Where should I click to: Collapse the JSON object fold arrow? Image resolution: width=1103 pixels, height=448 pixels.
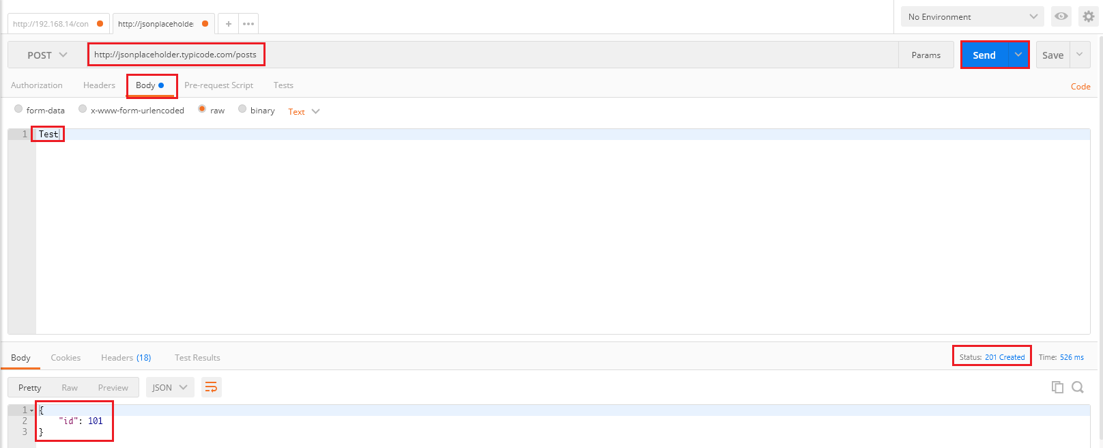point(31,410)
